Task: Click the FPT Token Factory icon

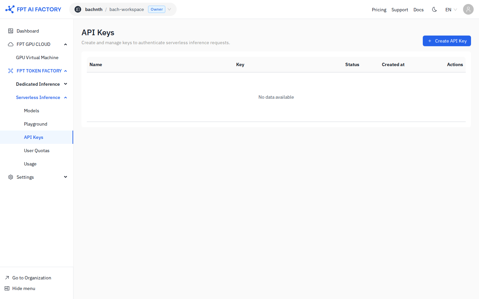Action: click(x=11, y=71)
